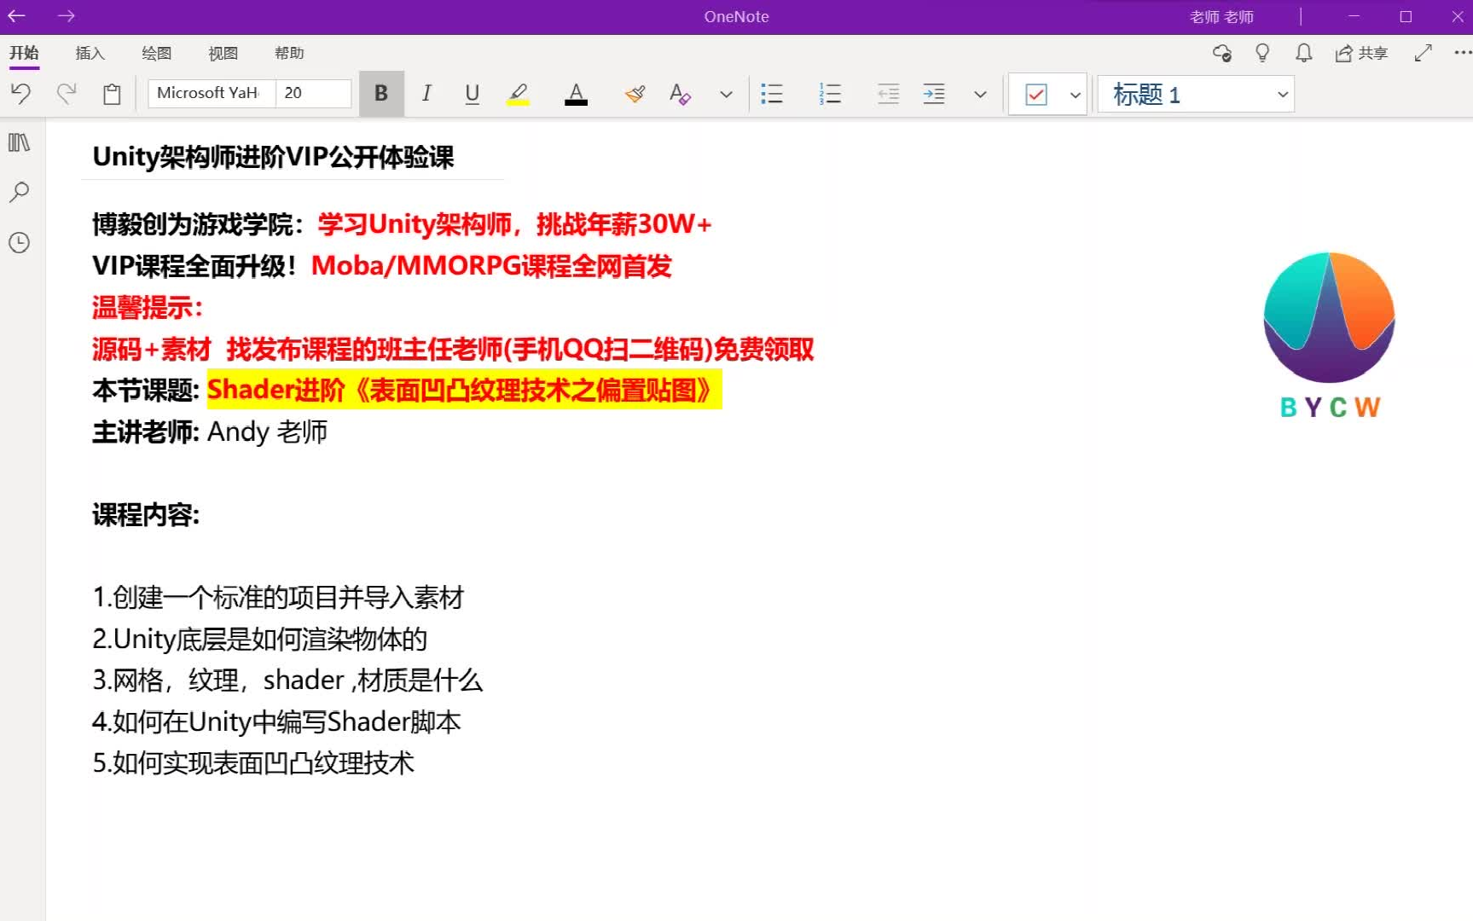Switch to the 开始 tab
This screenshot has height=921, width=1473.
[x=24, y=53]
